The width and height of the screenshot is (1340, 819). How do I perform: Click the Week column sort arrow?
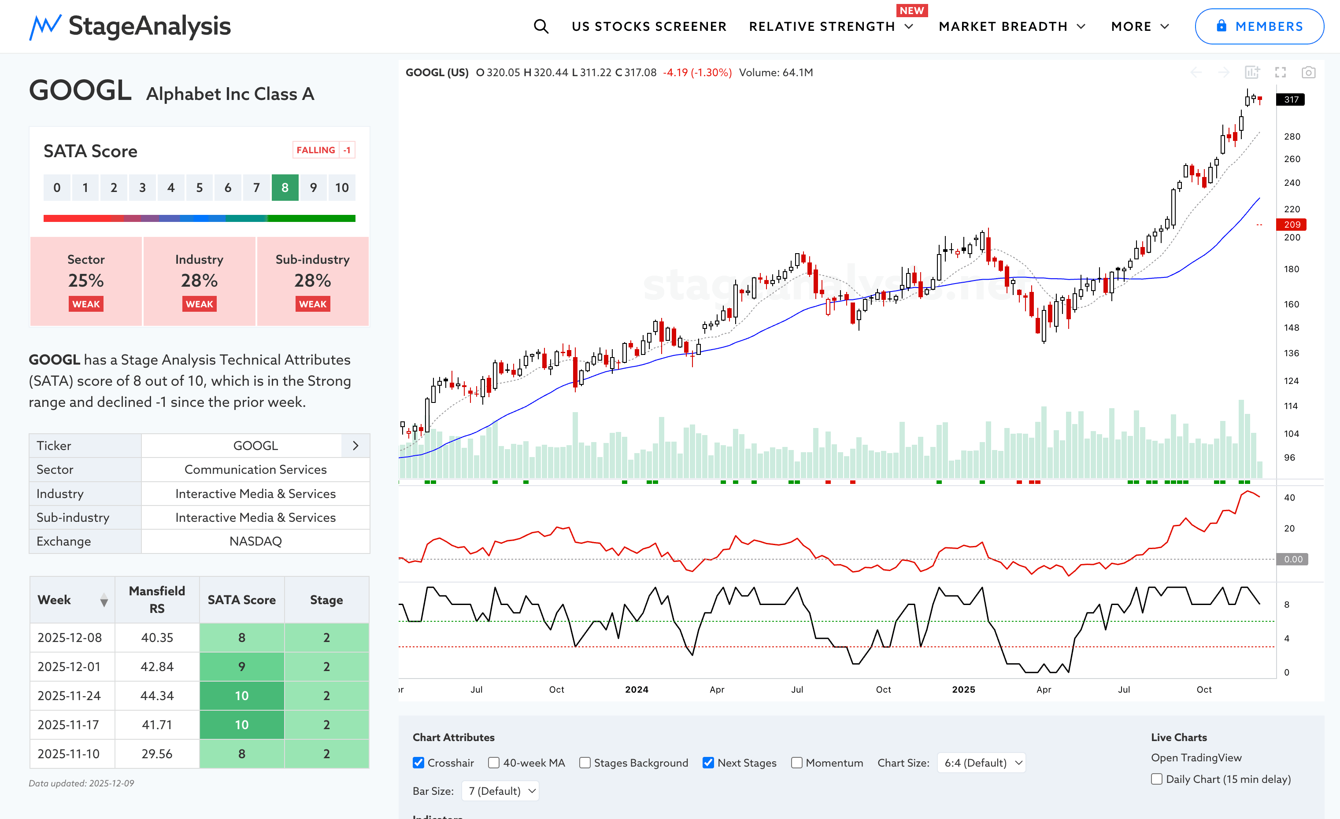104,601
